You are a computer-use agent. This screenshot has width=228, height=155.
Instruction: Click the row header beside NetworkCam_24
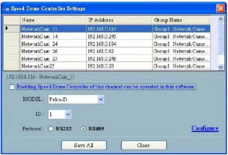12,44
